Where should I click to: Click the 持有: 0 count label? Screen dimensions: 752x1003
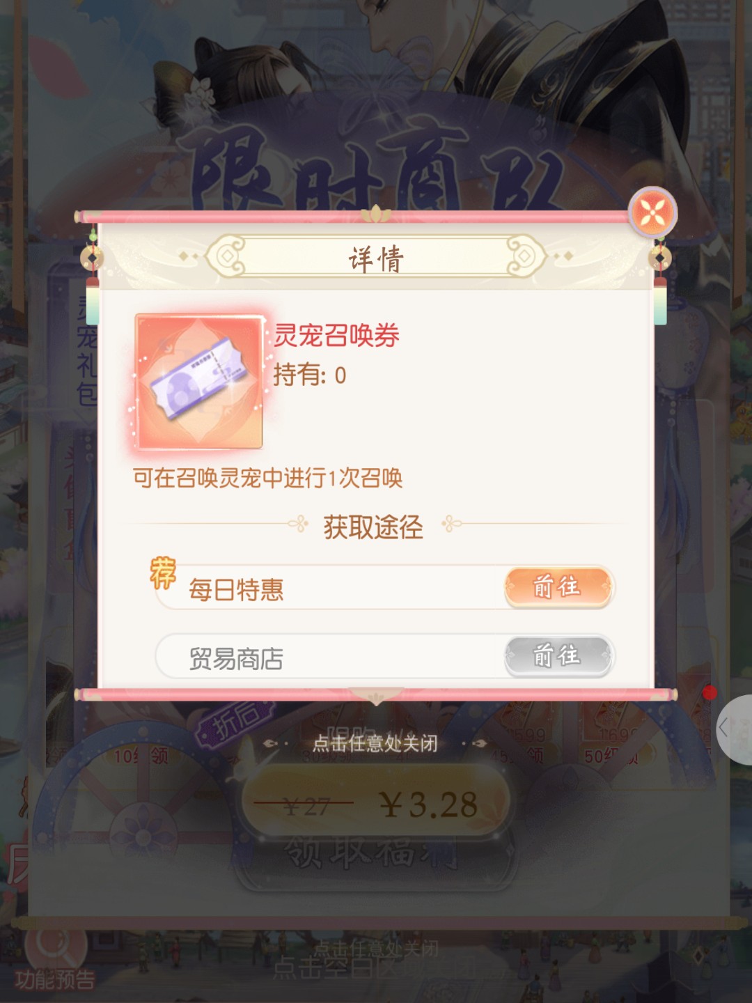click(x=310, y=375)
